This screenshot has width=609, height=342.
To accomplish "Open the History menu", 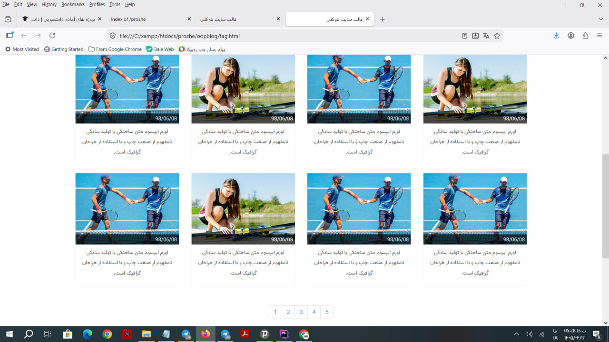I will 49,4.
